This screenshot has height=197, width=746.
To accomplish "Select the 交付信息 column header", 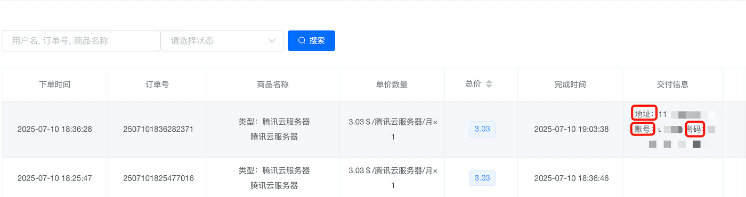I will click(x=672, y=84).
